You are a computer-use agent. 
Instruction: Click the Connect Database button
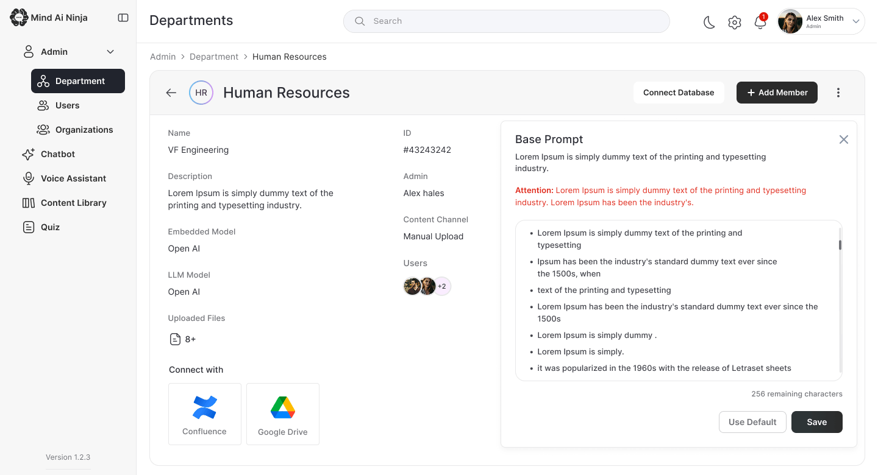[679, 93]
